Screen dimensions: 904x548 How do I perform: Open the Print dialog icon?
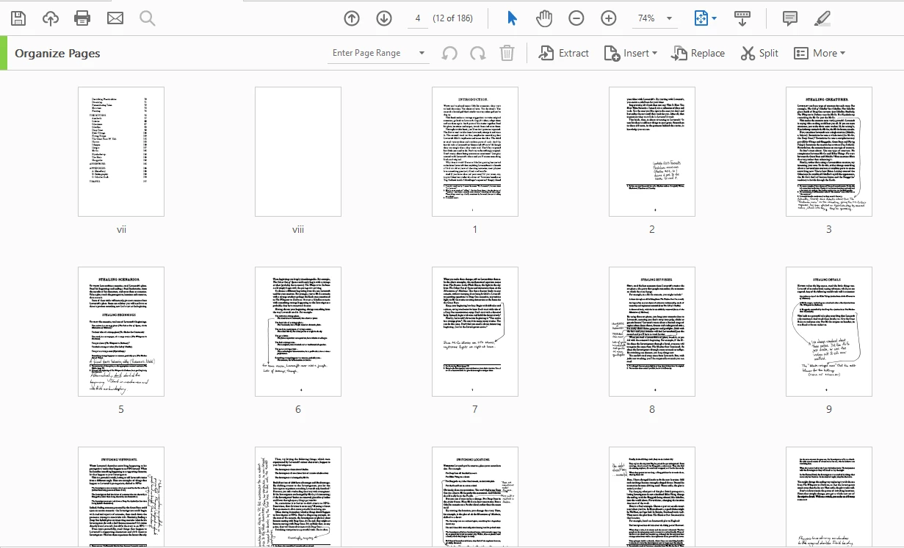[x=82, y=18]
